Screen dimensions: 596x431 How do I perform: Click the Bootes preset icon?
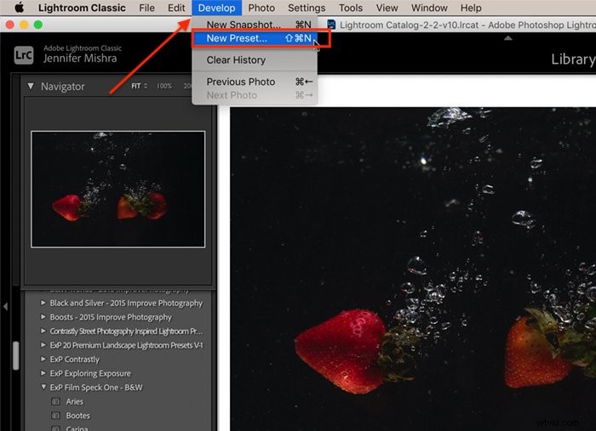pyautogui.click(x=56, y=416)
